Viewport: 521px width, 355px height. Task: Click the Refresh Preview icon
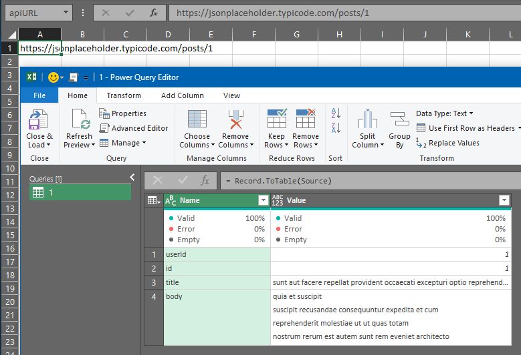(x=81, y=119)
